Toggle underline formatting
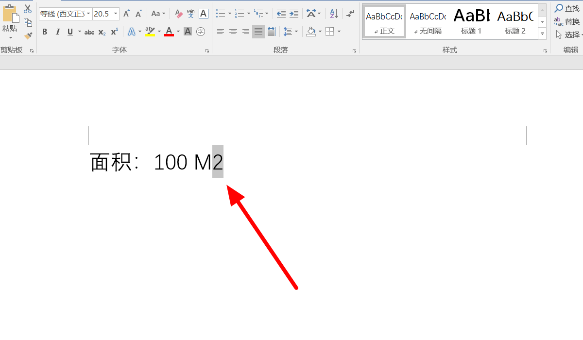The width and height of the screenshot is (583, 340). tap(70, 32)
